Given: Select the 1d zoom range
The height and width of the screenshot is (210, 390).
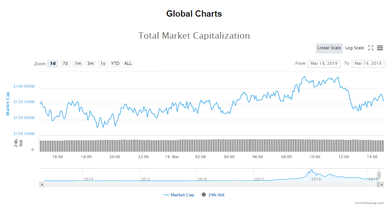Looking at the screenshot, I should pyautogui.click(x=53, y=64).
